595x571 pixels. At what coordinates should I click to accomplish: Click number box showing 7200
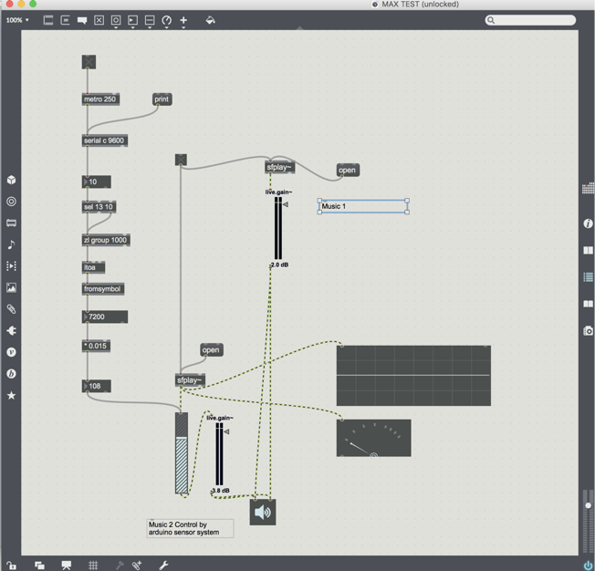tap(105, 317)
